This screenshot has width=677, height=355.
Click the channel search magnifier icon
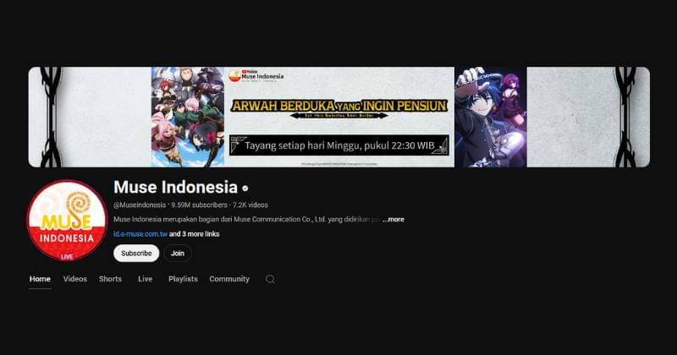pyautogui.click(x=270, y=279)
